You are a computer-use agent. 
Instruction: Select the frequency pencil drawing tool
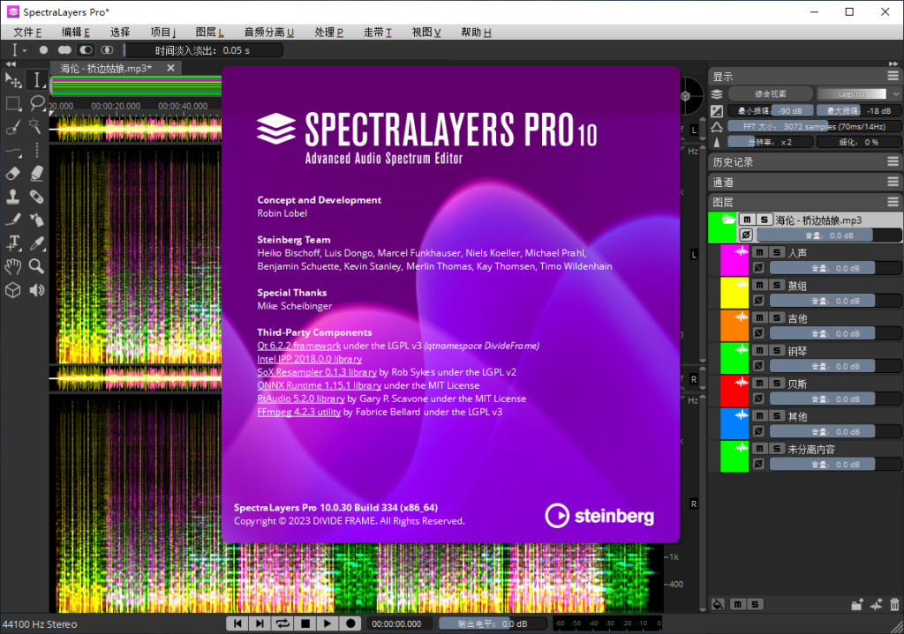pyautogui.click(x=12, y=220)
